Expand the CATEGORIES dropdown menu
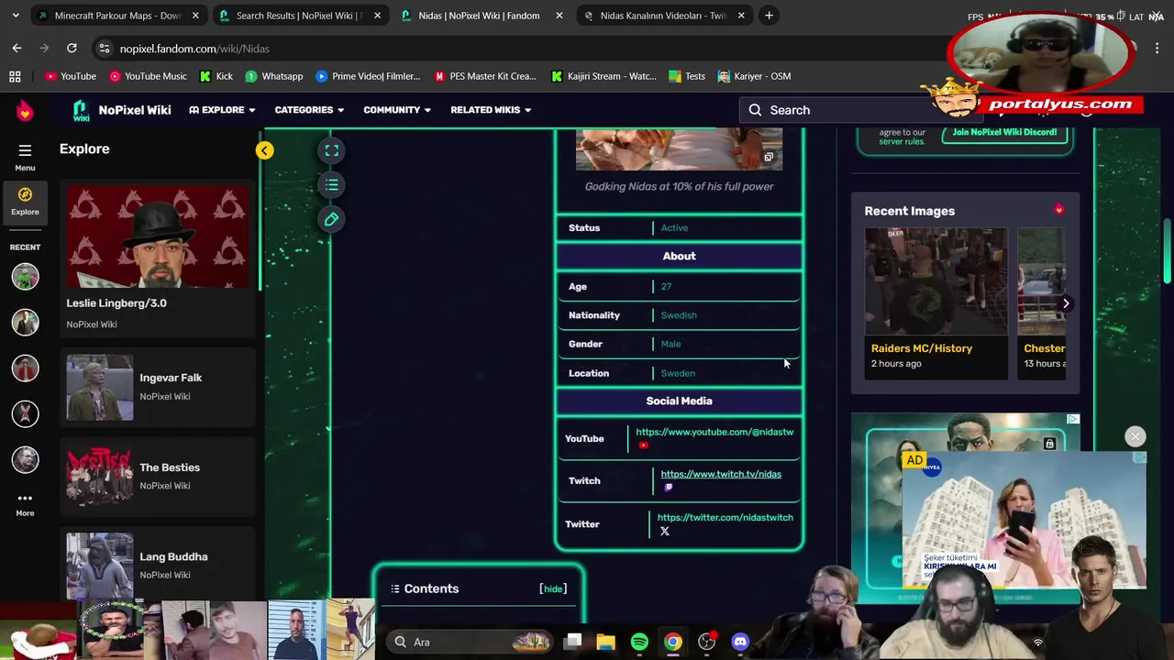 click(x=309, y=110)
